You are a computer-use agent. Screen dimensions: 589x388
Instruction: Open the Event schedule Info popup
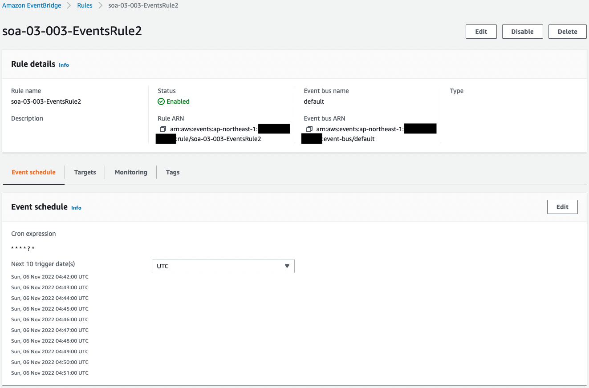(76, 208)
